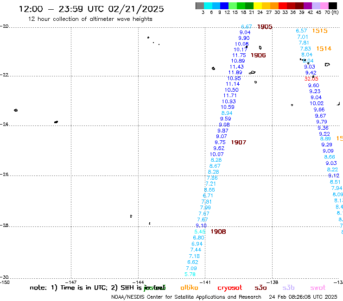Click the 10.95 wave height value
Viewport: 343px width, 301px height.
pos(234,78)
